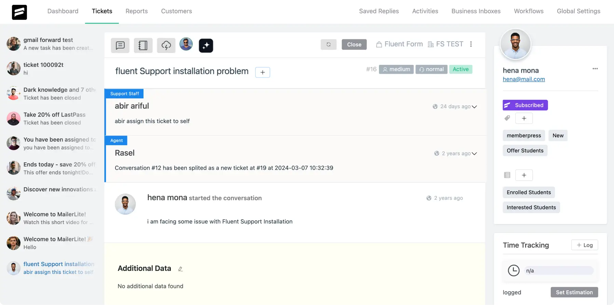The height and width of the screenshot is (305, 614).
Task: Click the tag icon in customer panel
Action: [x=507, y=118]
